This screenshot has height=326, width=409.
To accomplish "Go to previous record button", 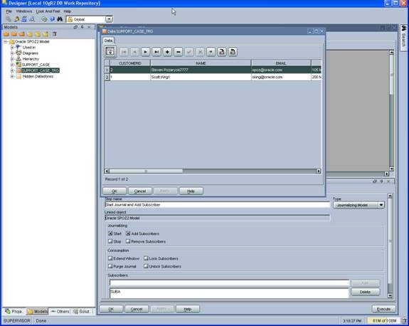I will pyautogui.click(x=134, y=52).
